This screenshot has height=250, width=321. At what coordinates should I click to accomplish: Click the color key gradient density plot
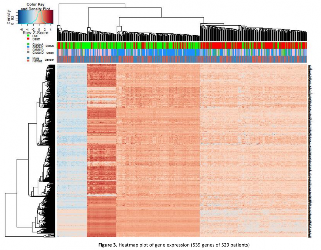(36, 17)
